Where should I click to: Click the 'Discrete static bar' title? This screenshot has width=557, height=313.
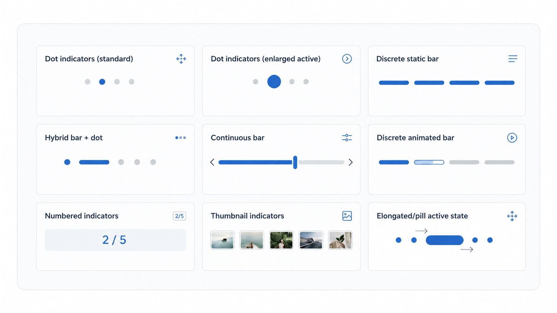(x=407, y=59)
